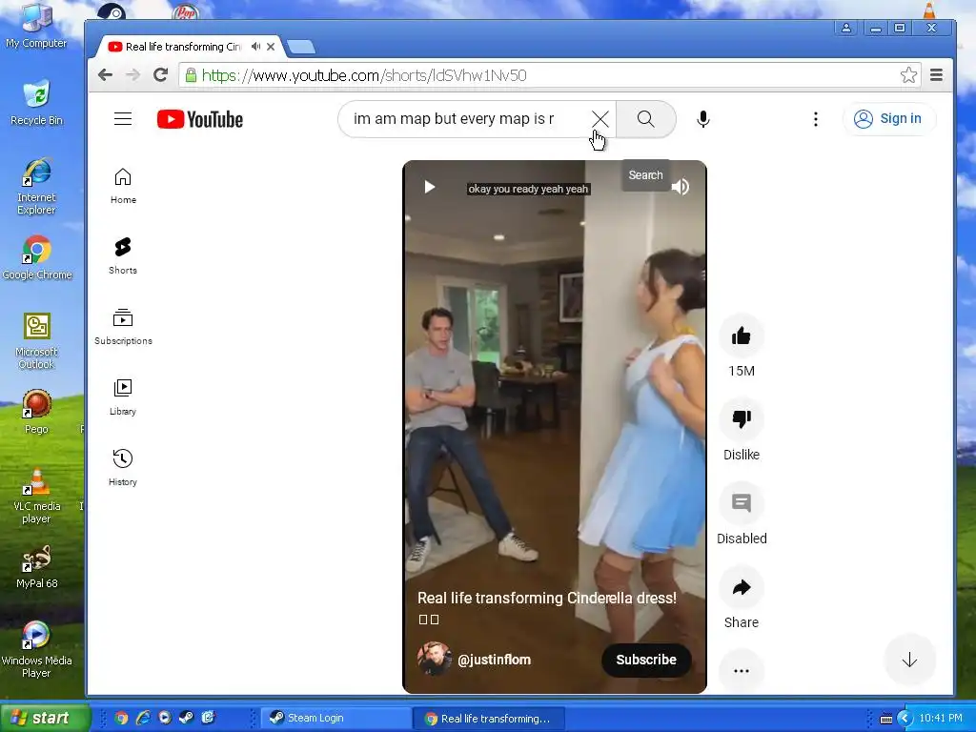Open Library in the sidebar
The image size is (976, 732).
click(123, 397)
